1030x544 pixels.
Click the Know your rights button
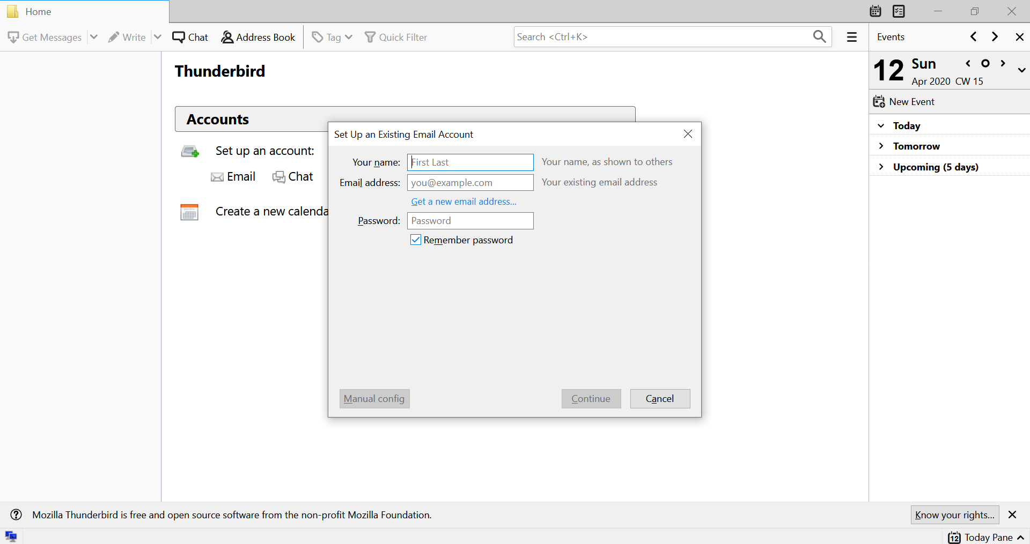pos(955,515)
